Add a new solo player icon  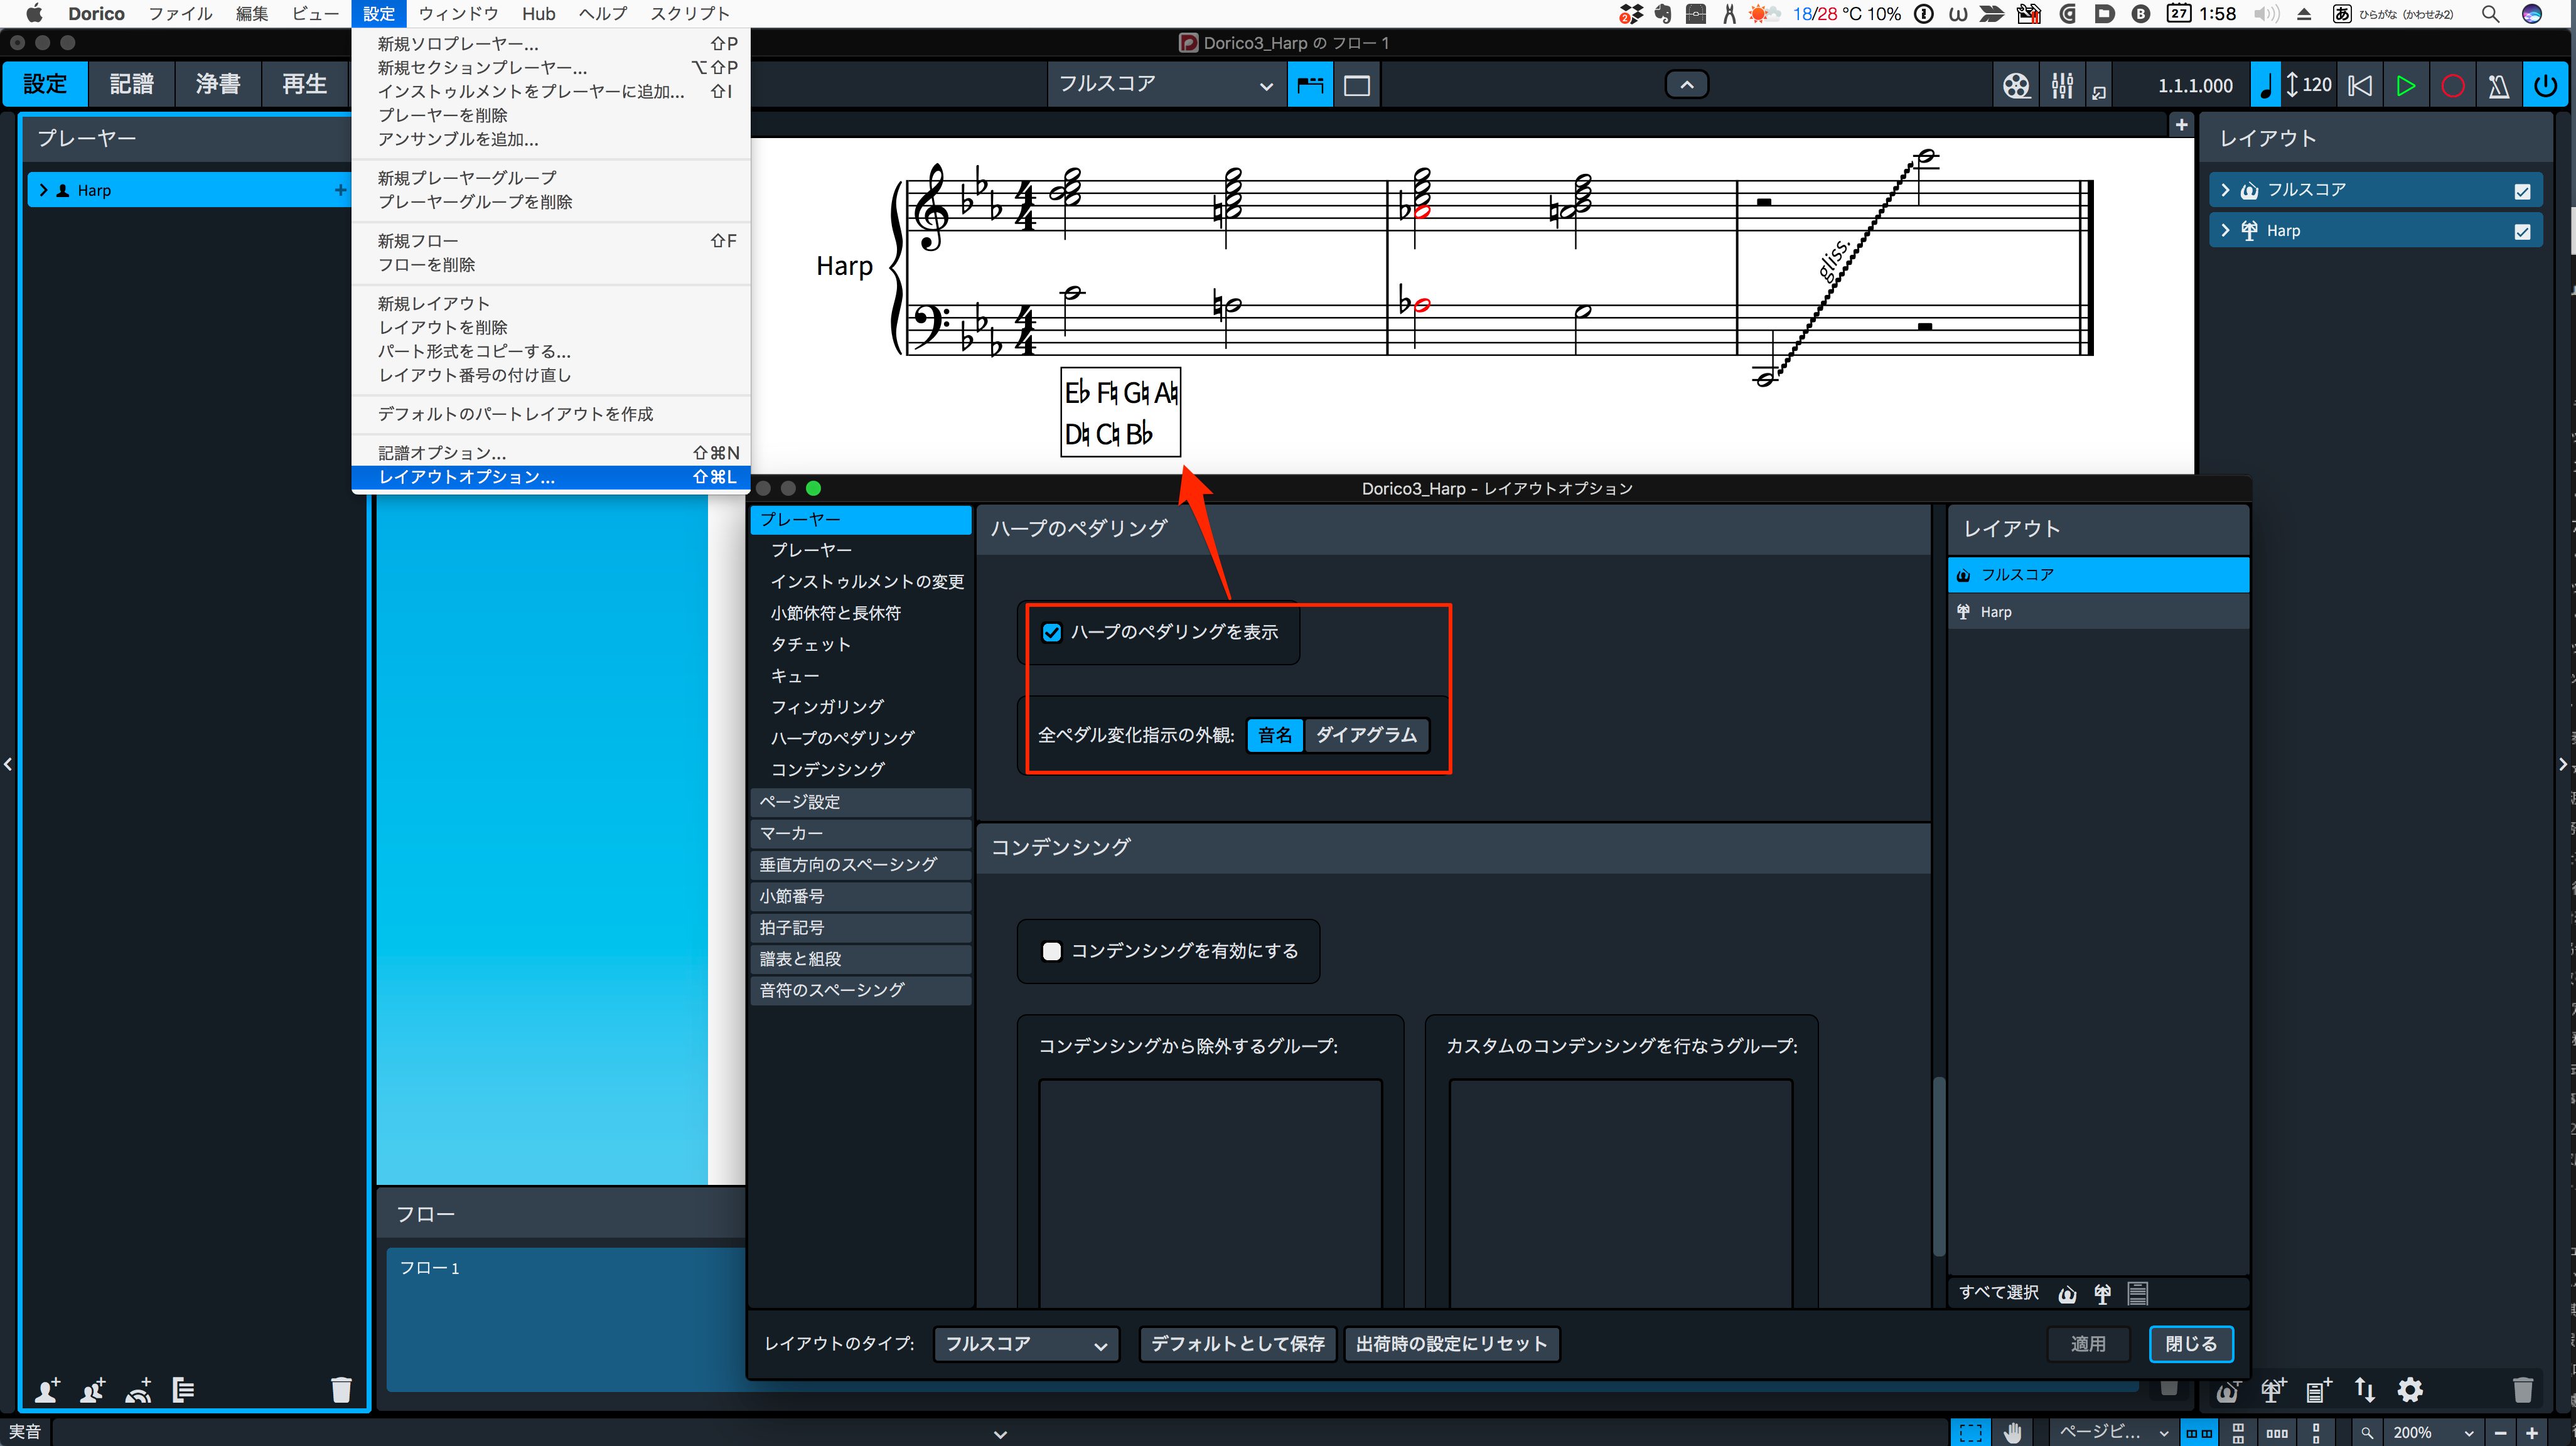(47, 1390)
